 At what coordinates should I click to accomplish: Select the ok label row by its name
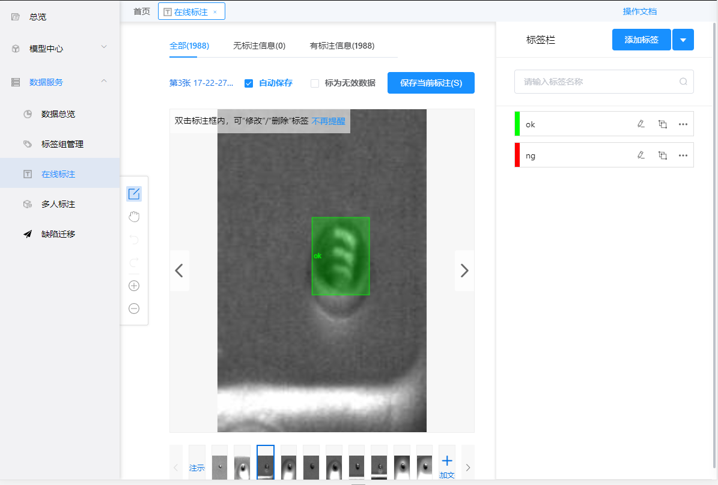(x=531, y=124)
